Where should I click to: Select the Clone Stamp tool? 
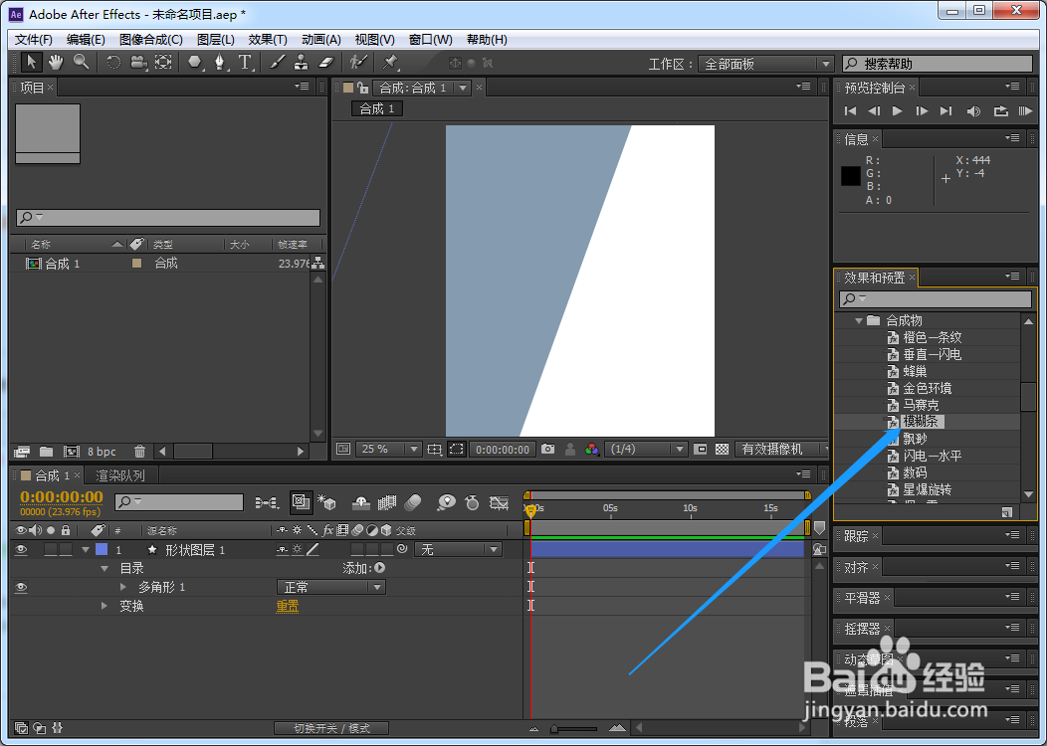[302, 63]
